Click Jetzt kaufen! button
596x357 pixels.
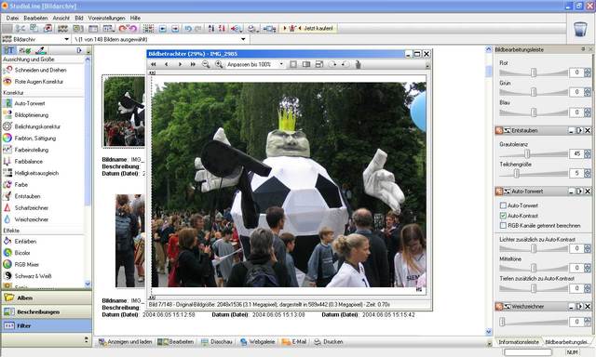(x=308, y=29)
